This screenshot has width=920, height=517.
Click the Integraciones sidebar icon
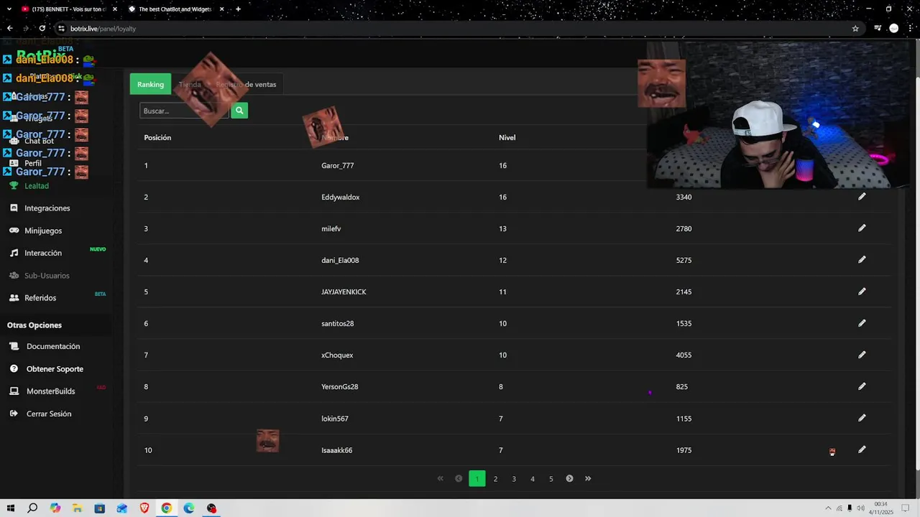14,208
